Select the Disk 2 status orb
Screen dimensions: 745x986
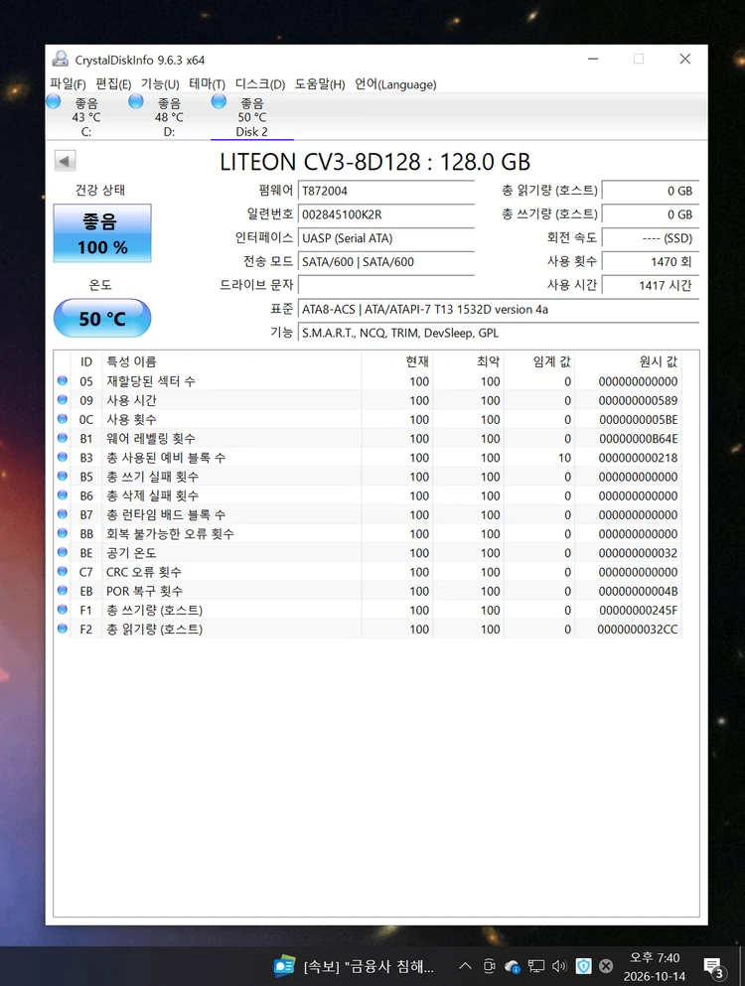[219, 101]
